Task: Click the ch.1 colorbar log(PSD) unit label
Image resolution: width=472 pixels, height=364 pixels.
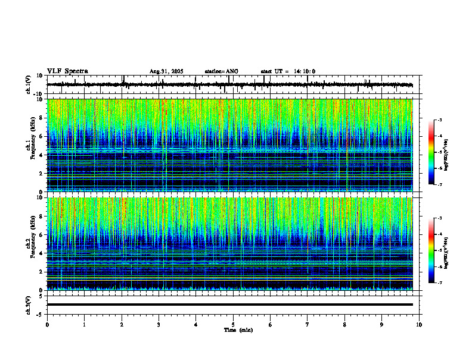Action: point(446,155)
